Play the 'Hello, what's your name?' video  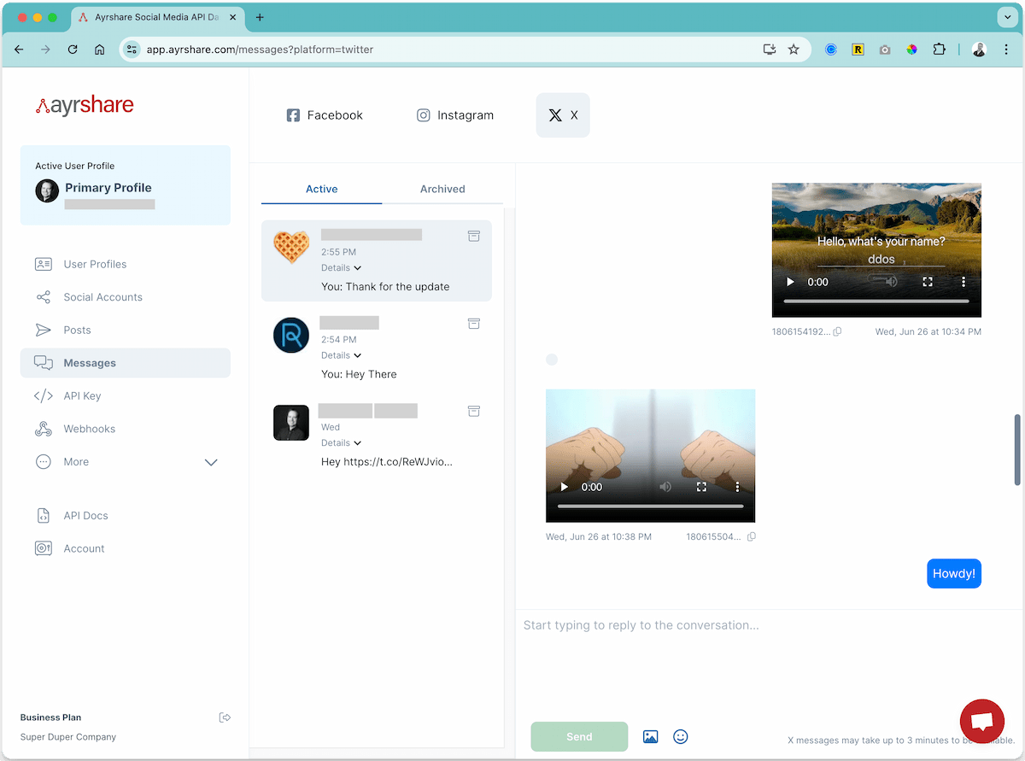(790, 282)
